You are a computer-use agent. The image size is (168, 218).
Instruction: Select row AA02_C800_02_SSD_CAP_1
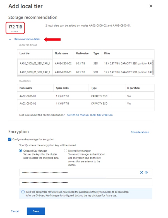[x=86, y=63]
